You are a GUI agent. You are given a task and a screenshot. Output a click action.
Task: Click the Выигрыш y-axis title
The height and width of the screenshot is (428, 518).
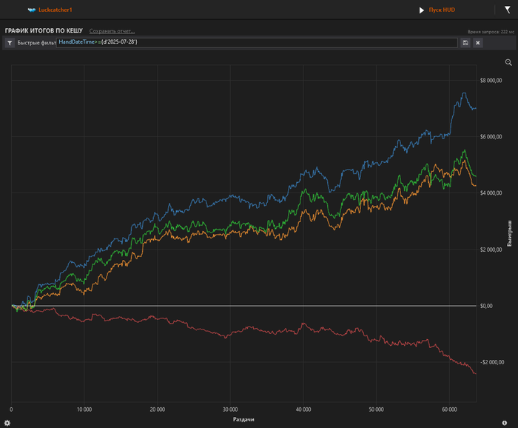(x=509, y=233)
